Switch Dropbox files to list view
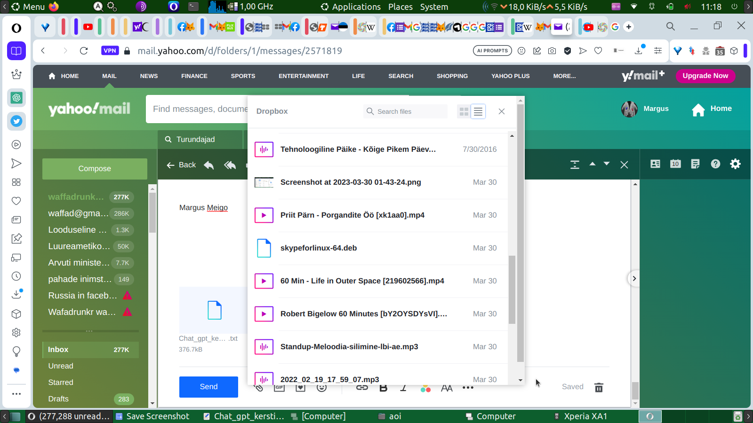This screenshot has height=423, width=753. coord(478,111)
